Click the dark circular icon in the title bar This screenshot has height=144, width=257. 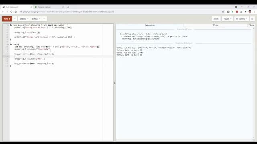(x=236, y=7)
